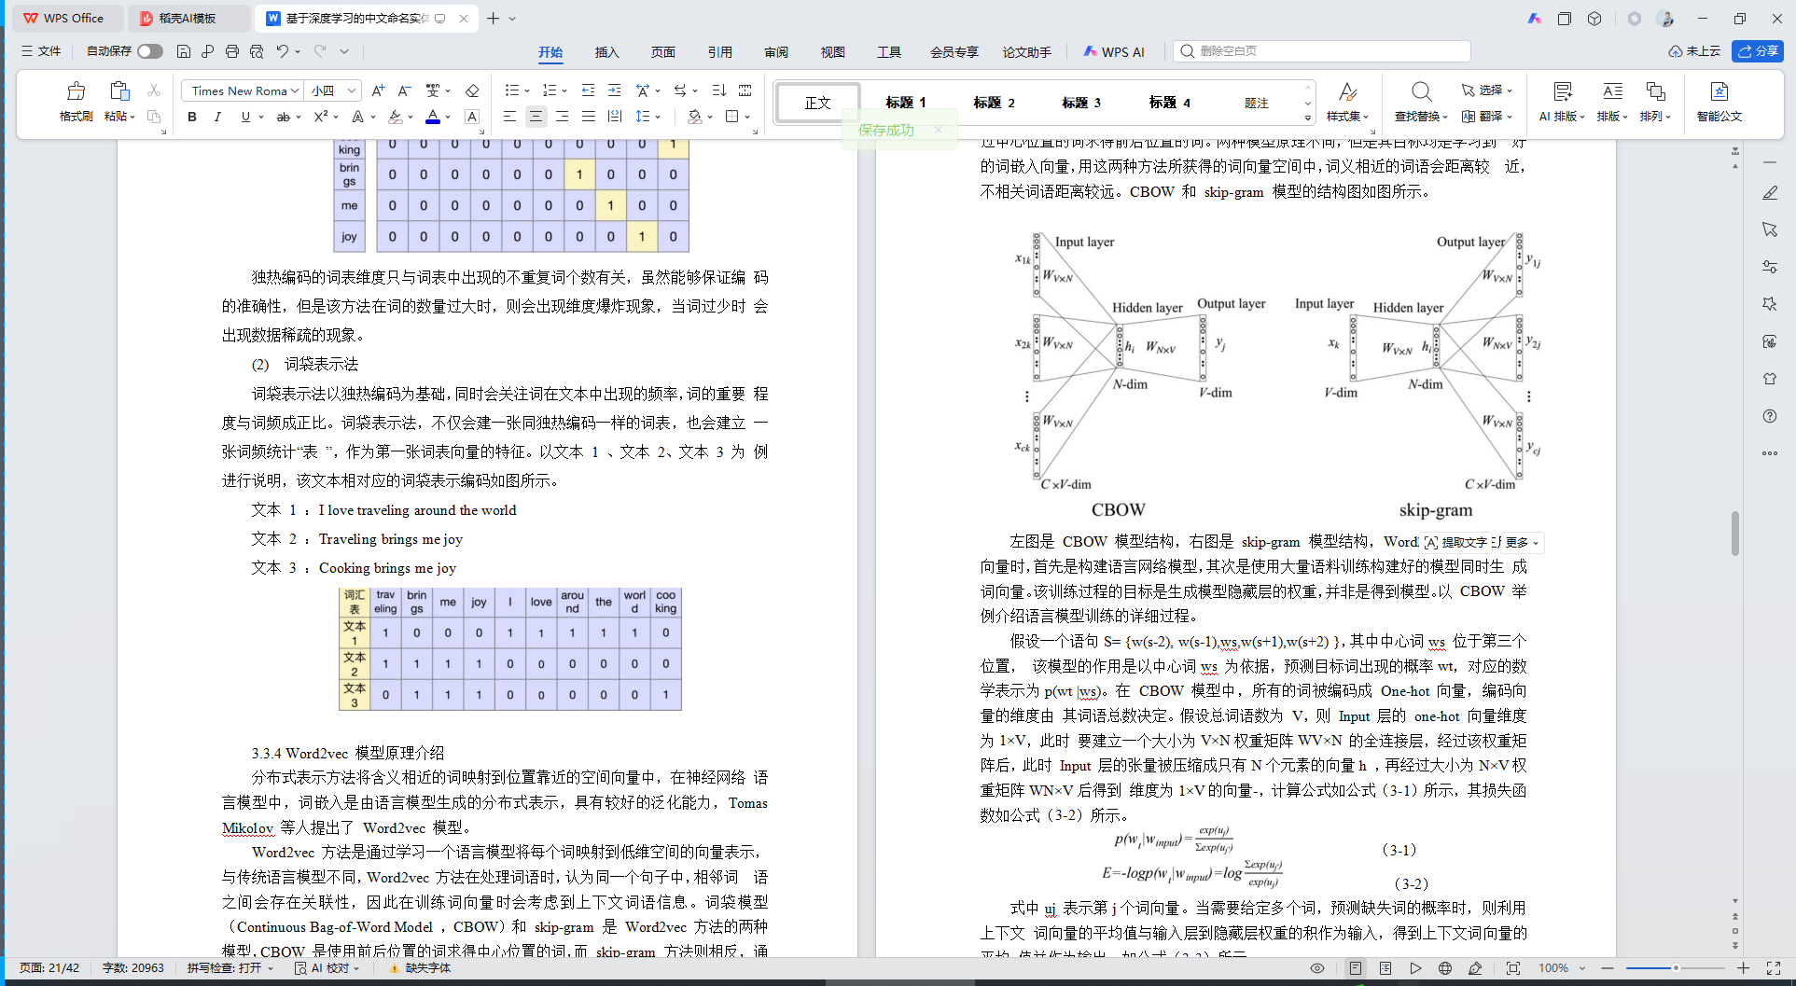Viewport: 1796px width, 986px height.
Task: Click the font color red A swatch
Action: tap(433, 117)
